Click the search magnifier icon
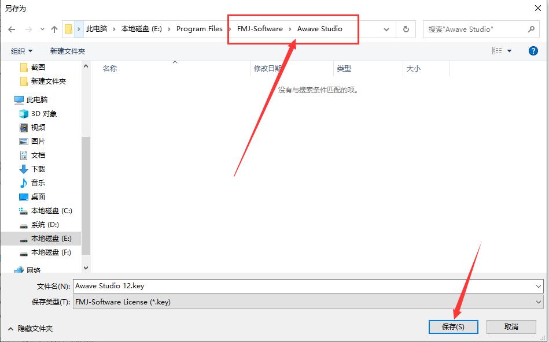The image size is (549, 342). (x=532, y=29)
